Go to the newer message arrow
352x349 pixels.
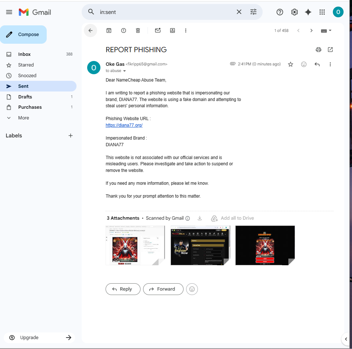(x=298, y=30)
